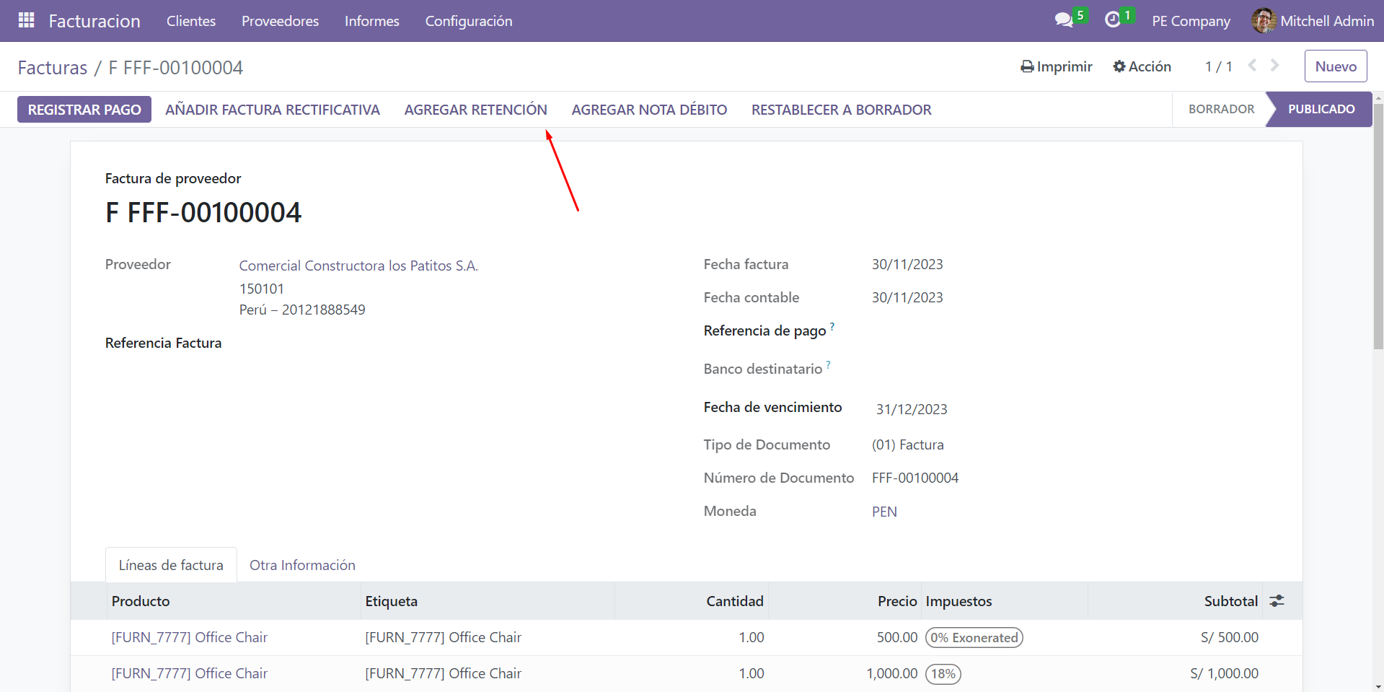
Task: Open Mitchell Admin user menu
Action: (1313, 21)
